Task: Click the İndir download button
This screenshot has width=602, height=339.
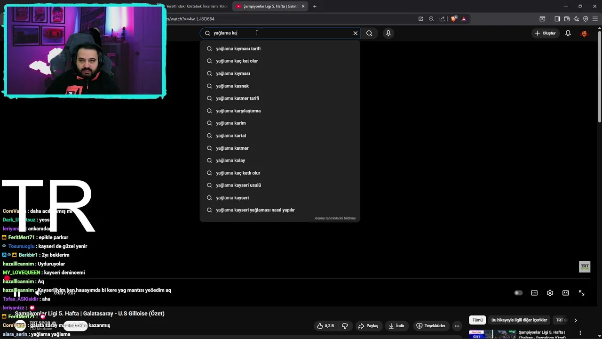Action: coord(396,326)
